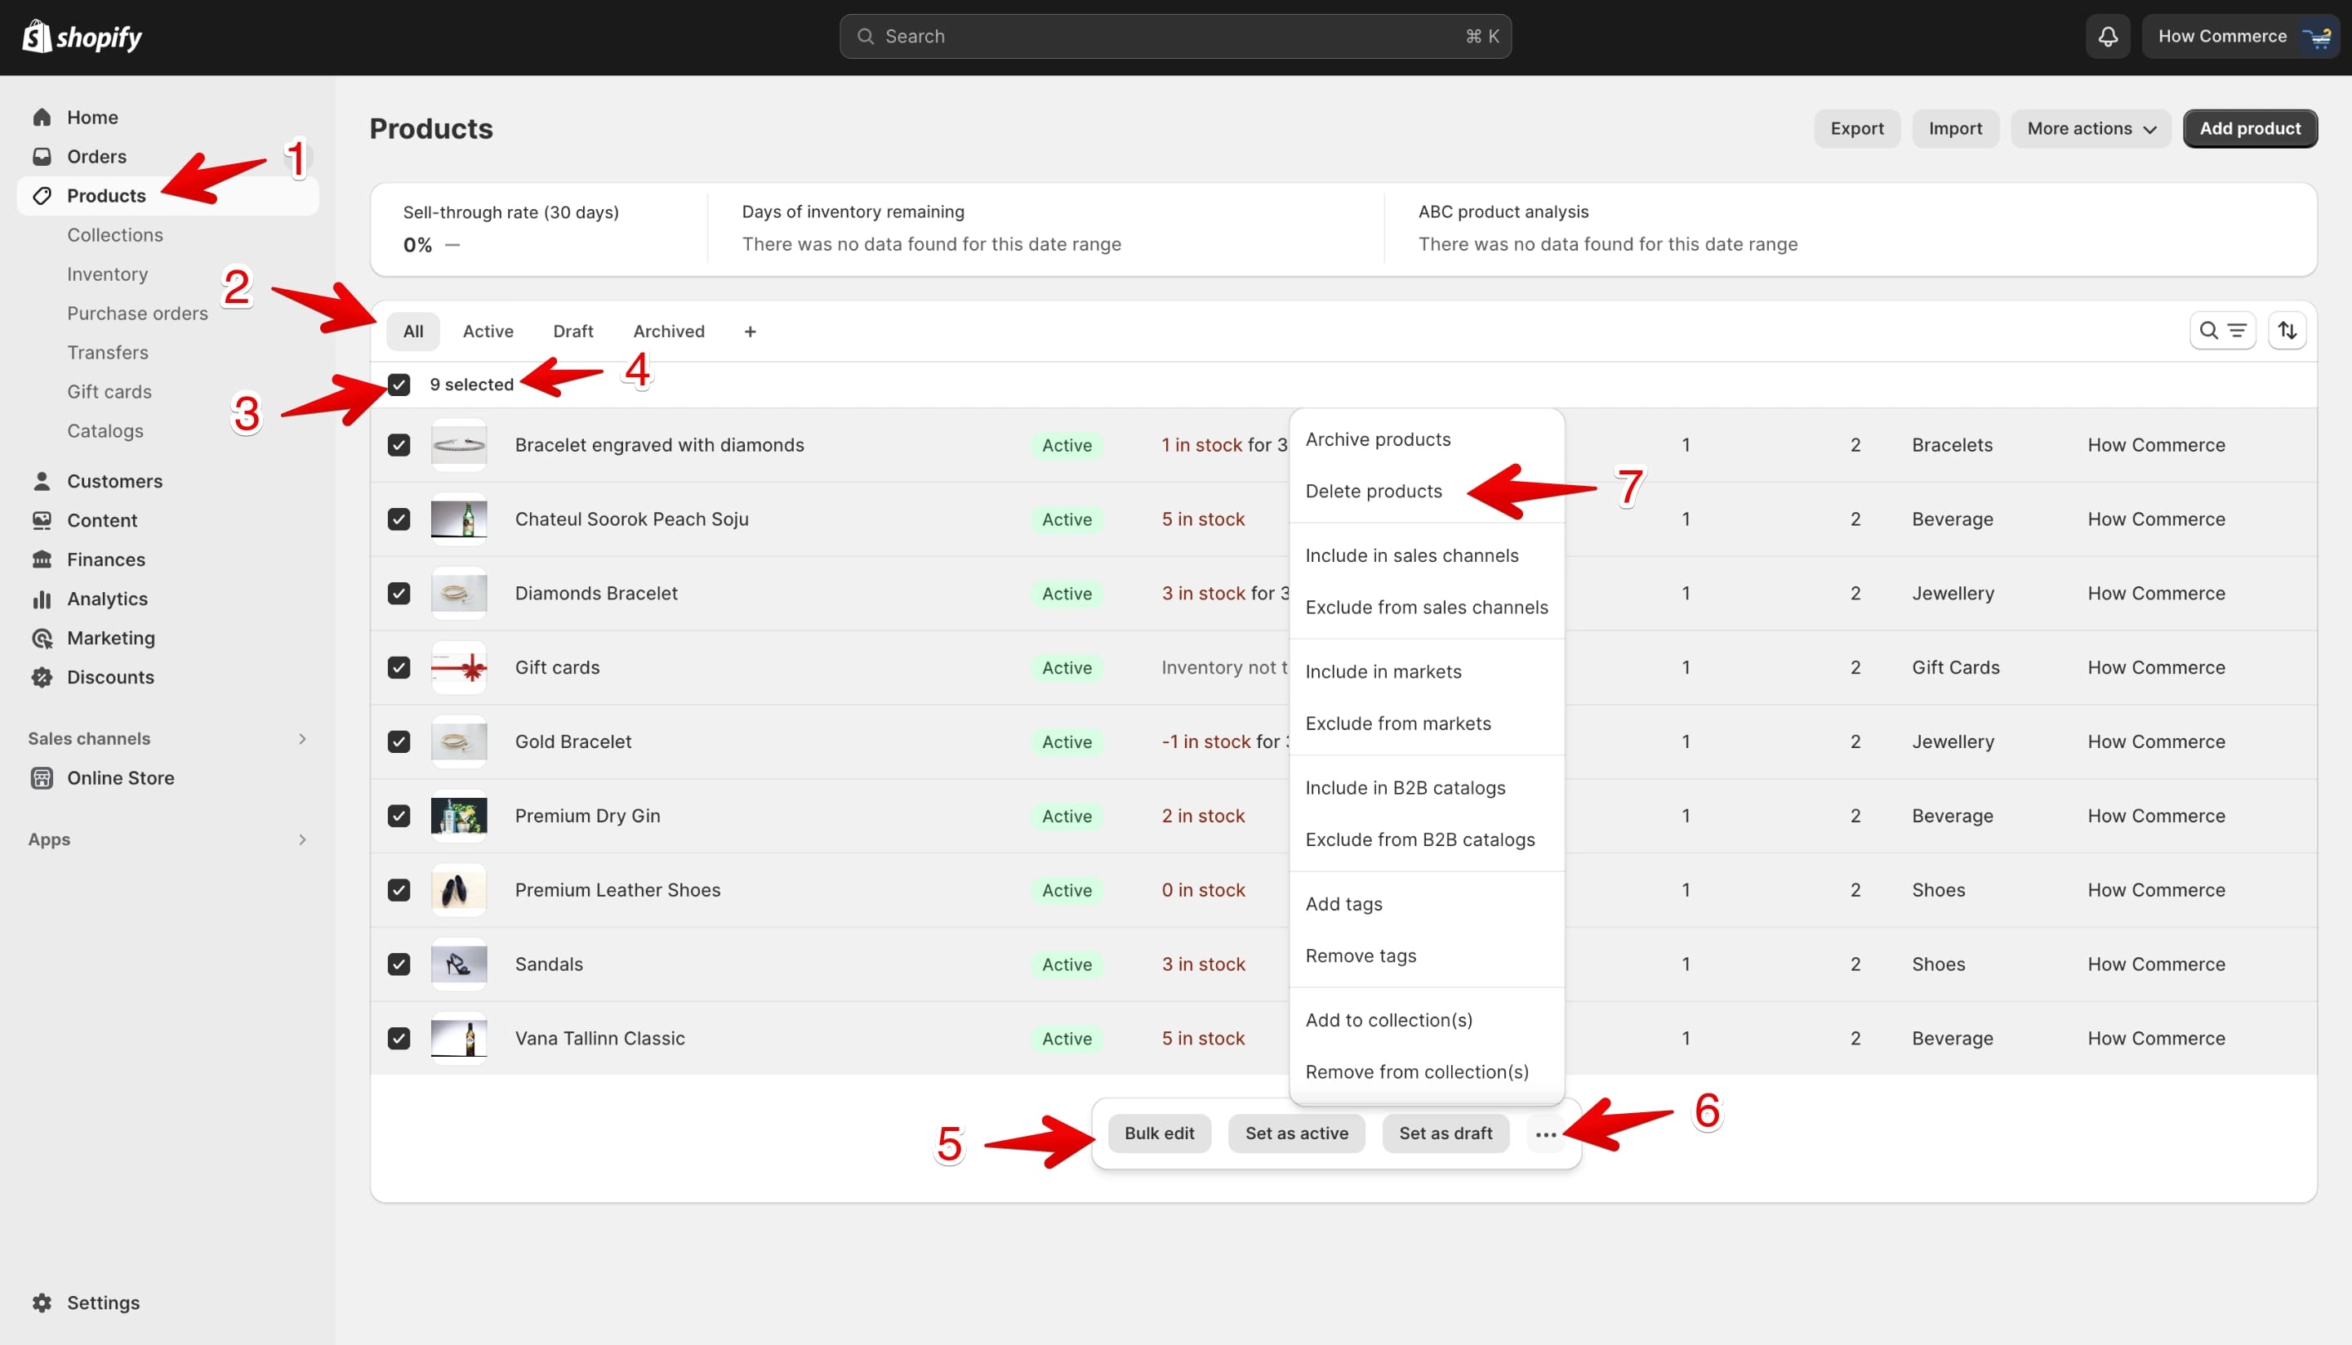Viewport: 2352px width, 1345px height.
Task: Click the Customers person icon
Action: coord(42,481)
